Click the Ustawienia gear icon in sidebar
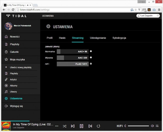 click(x=6, y=98)
